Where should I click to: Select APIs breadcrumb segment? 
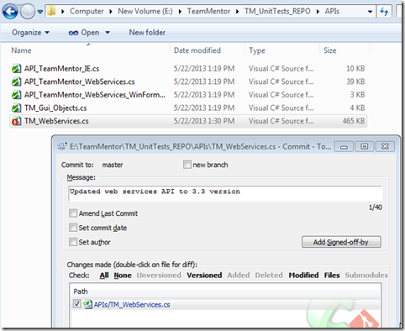point(332,11)
